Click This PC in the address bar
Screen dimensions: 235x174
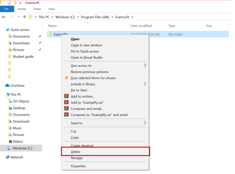pyautogui.click(x=44, y=17)
